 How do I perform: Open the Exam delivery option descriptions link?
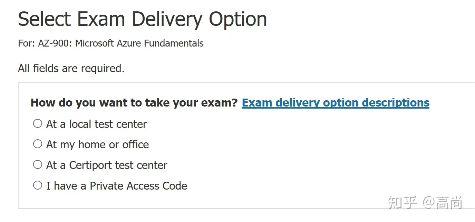[335, 103]
